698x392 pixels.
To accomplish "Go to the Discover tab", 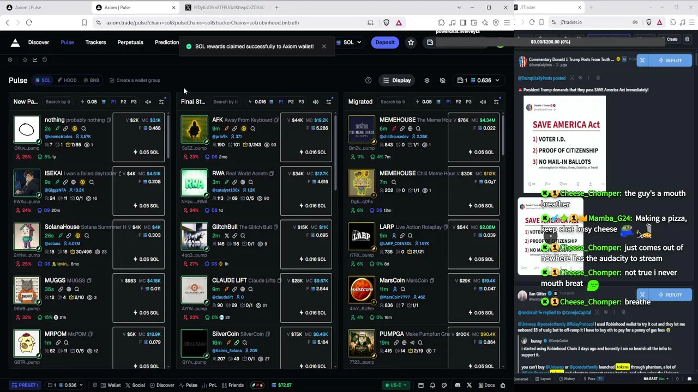I will pyautogui.click(x=39, y=42).
